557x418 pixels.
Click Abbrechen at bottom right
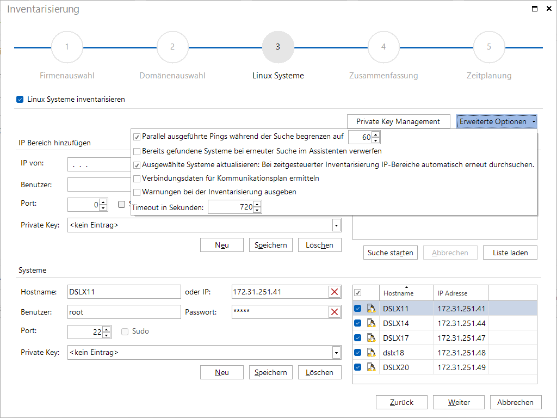[516, 402]
